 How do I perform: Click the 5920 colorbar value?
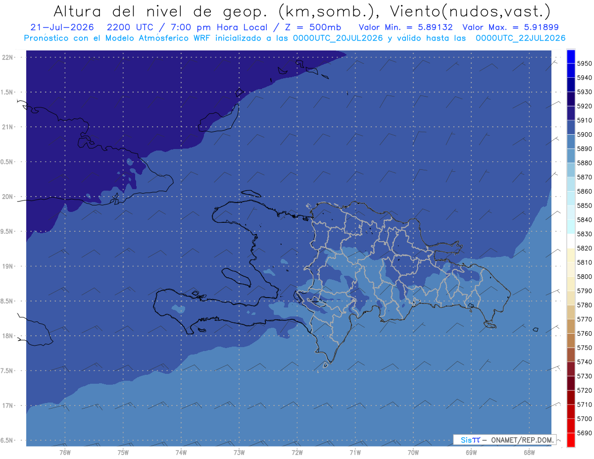[585, 106]
